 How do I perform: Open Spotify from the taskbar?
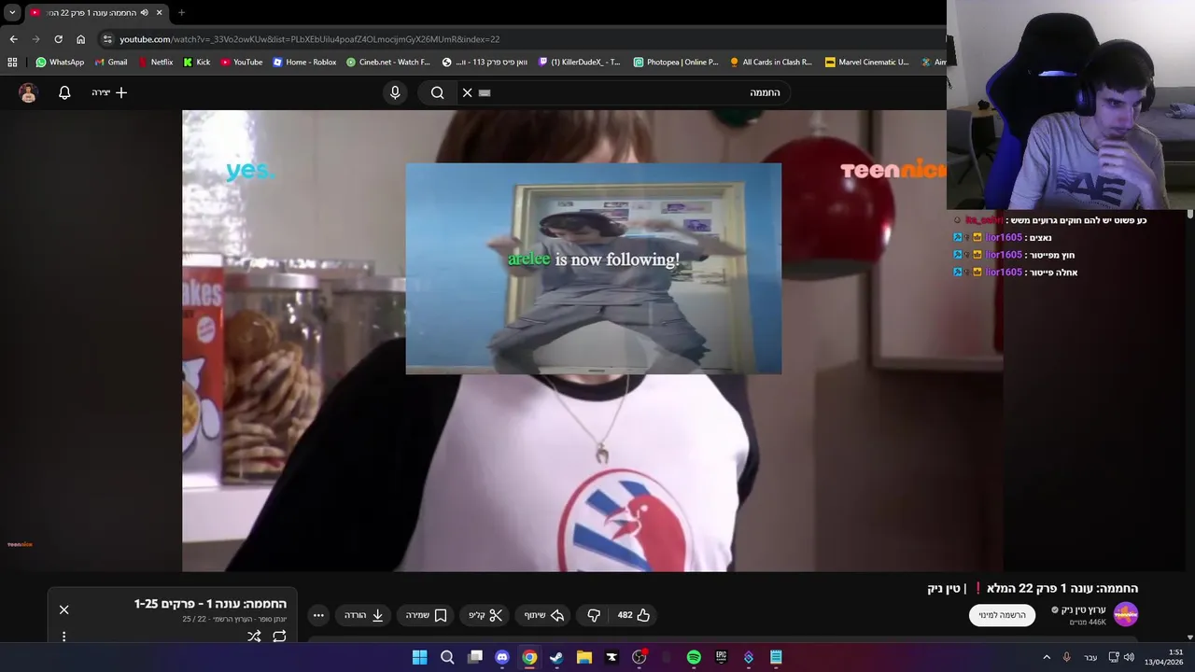pyautogui.click(x=694, y=657)
